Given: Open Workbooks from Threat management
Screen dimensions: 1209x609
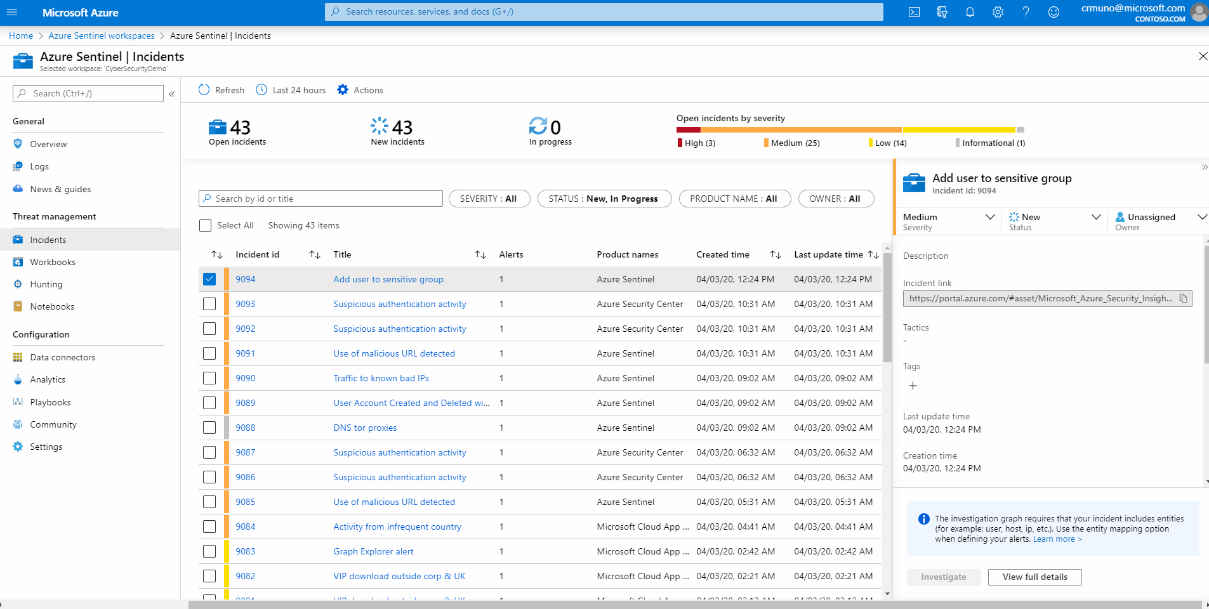Looking at the screenshot, I should (x=52, y=261).
